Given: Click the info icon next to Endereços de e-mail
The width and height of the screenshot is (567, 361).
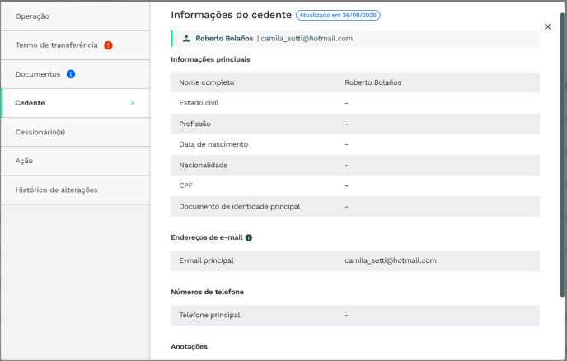Looking at the screenshot, I should click(249, 237).
